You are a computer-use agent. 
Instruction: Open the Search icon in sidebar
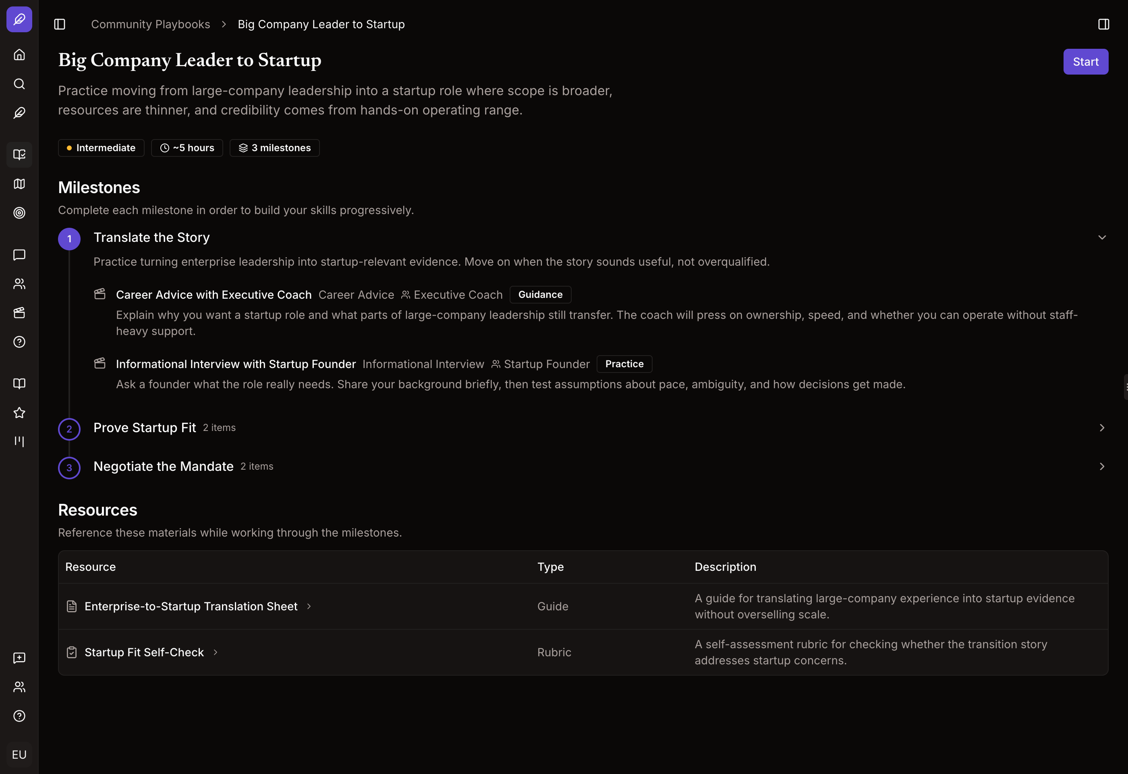(x=19, y=83)
